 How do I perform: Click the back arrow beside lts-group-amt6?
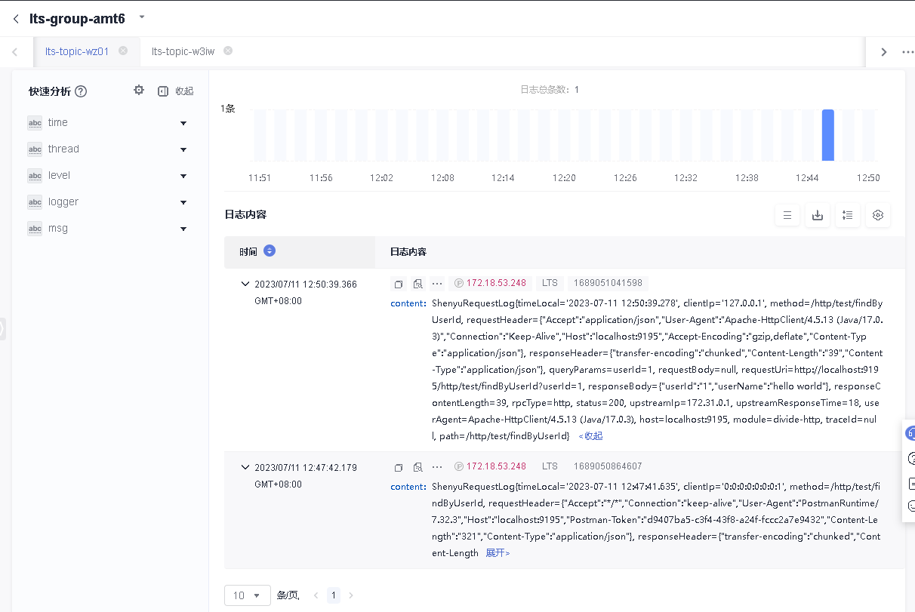pyautogui.click(x=16, y=18)
